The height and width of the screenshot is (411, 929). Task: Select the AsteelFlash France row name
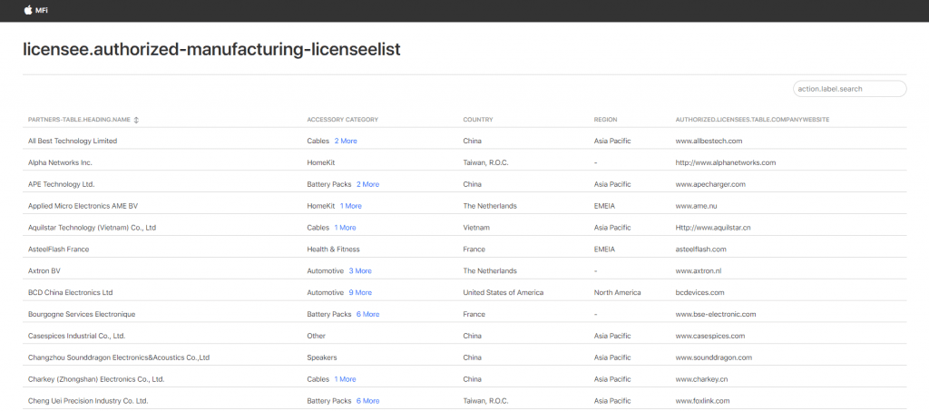tap(58, 249)
